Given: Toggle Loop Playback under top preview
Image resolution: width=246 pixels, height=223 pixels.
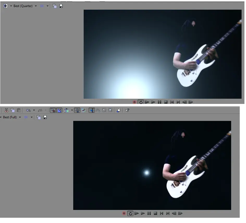Looking at the screenshot, I should pos(141,102).
